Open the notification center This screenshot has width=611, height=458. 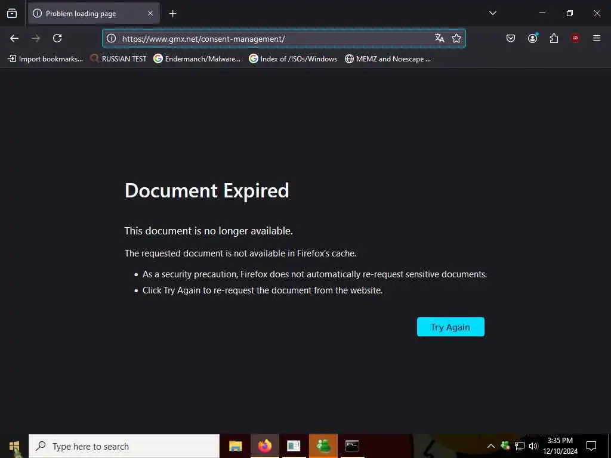pos(591,446)
